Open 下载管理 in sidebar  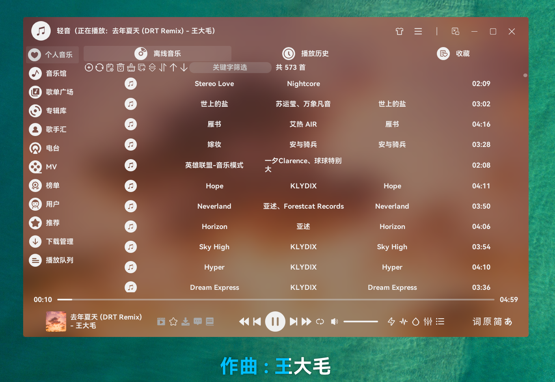52,242
